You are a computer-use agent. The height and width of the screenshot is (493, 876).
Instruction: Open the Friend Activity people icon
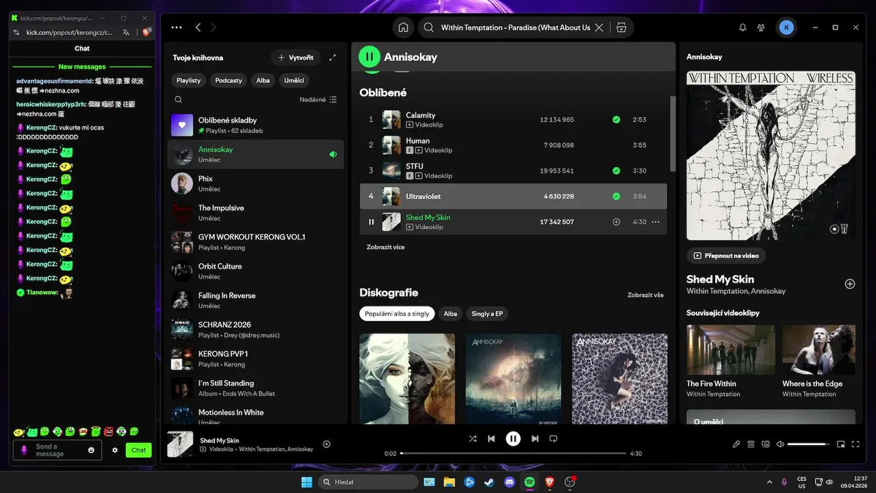pyautogui.click(x=761, y=27)
